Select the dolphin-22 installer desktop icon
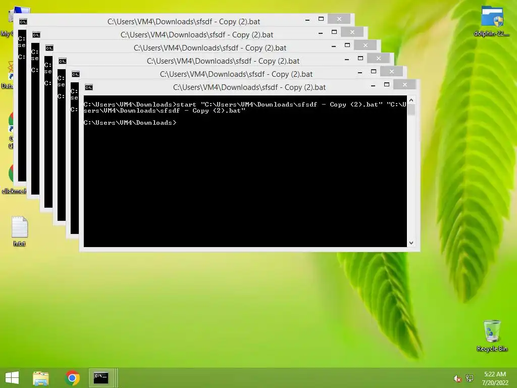This screenshot has height=388, width=517. coord(492,21)
